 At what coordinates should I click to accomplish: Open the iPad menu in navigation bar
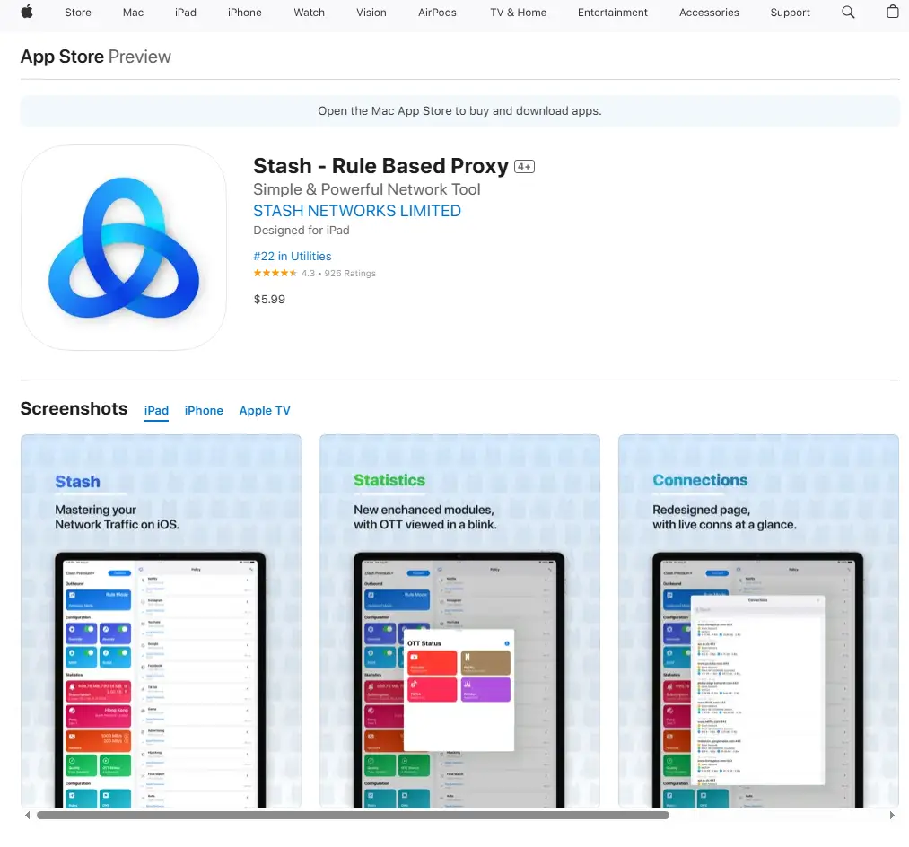point(186,13)
